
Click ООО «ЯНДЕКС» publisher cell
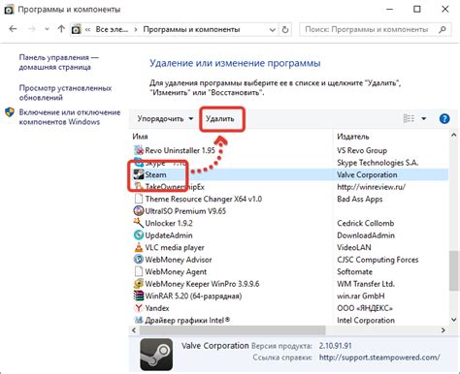[365, 308]
